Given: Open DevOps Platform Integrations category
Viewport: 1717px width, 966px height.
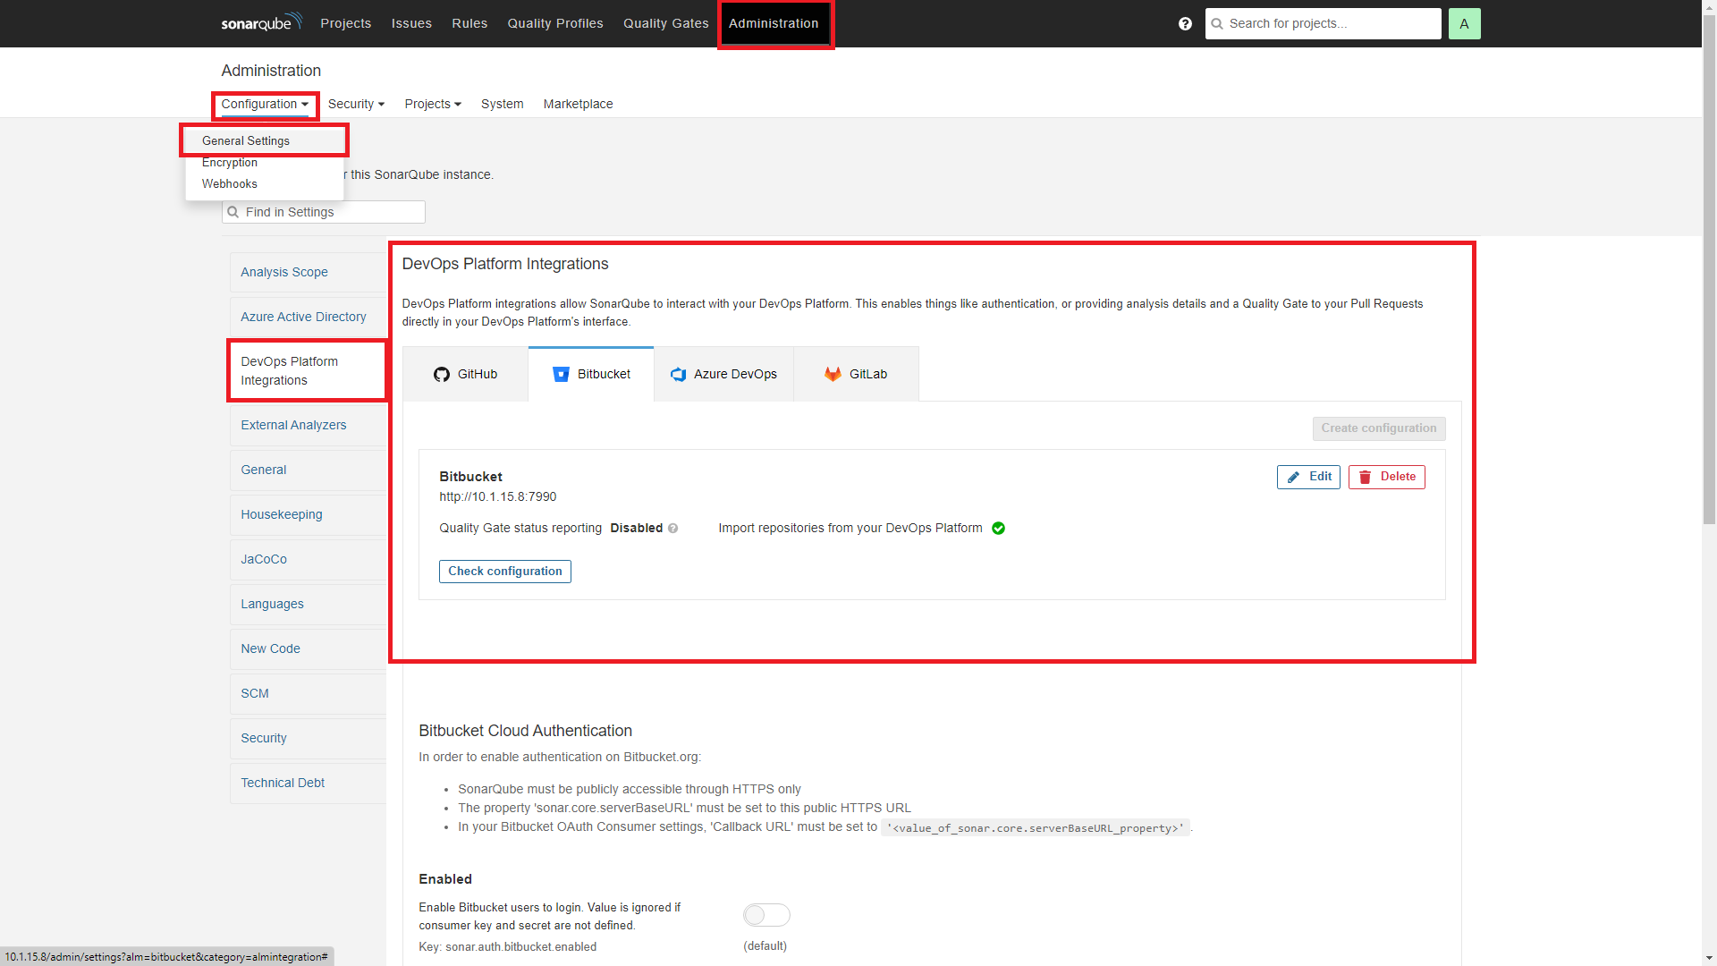Looking at the screenshot, I should [x=309, y=371].
